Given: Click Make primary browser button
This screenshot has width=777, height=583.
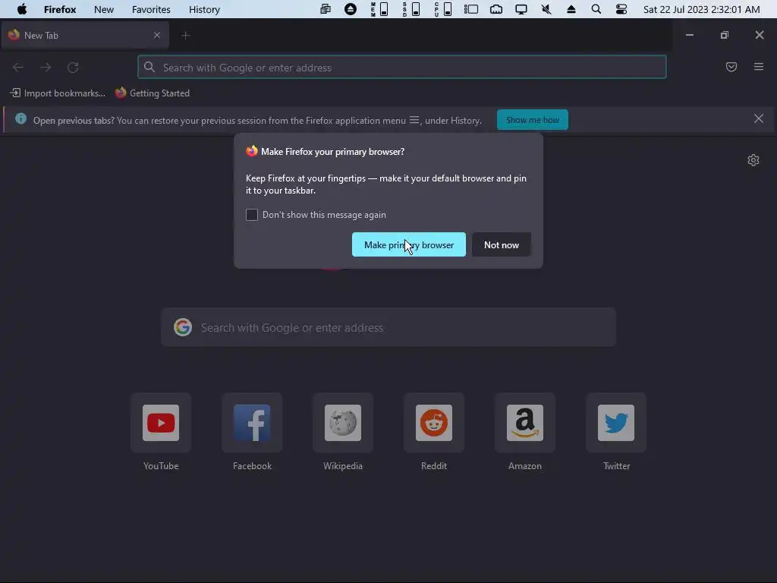Looking at the screenshot, I should [x=409, y=245].
